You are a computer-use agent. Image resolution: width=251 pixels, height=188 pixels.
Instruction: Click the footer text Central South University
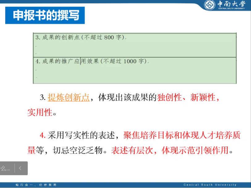pyautogui.click(x=210, y=185)
